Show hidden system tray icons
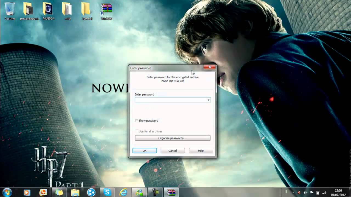 [293, 192]
